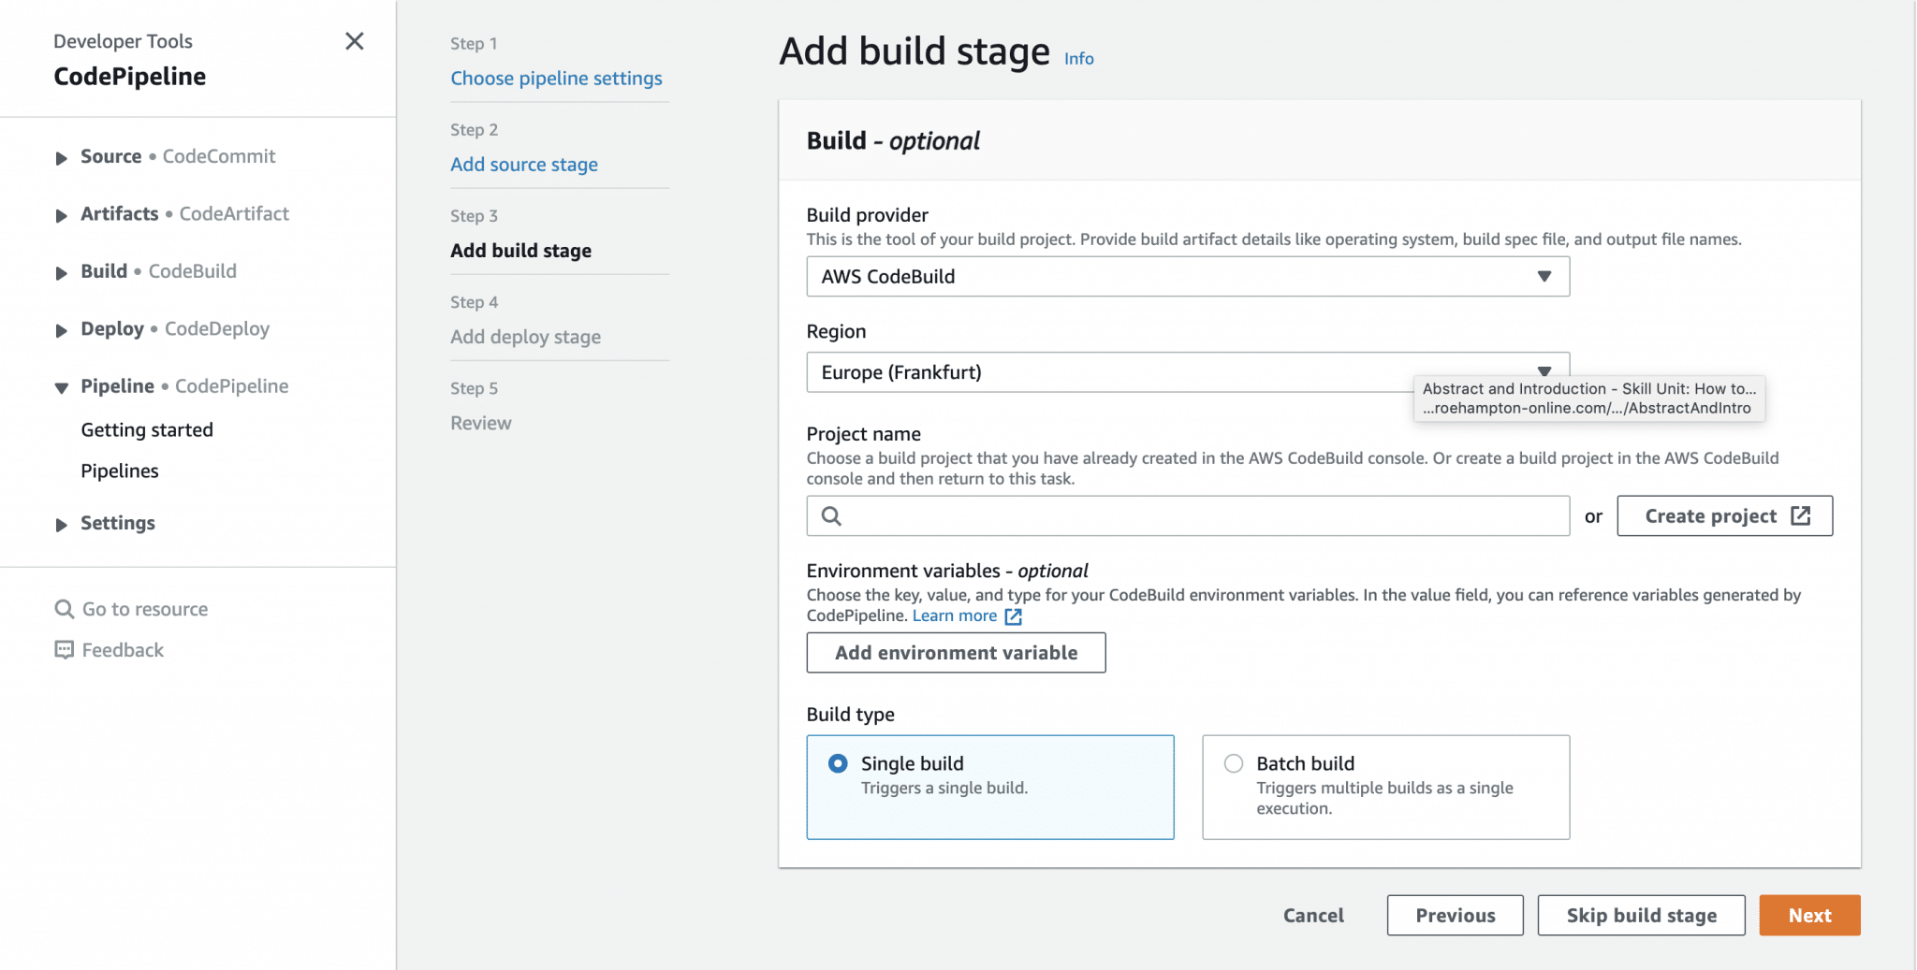Click inside the Project name search field
Image resolution: width=1917 pixels, height=970 pixels.
point(1123,515)
